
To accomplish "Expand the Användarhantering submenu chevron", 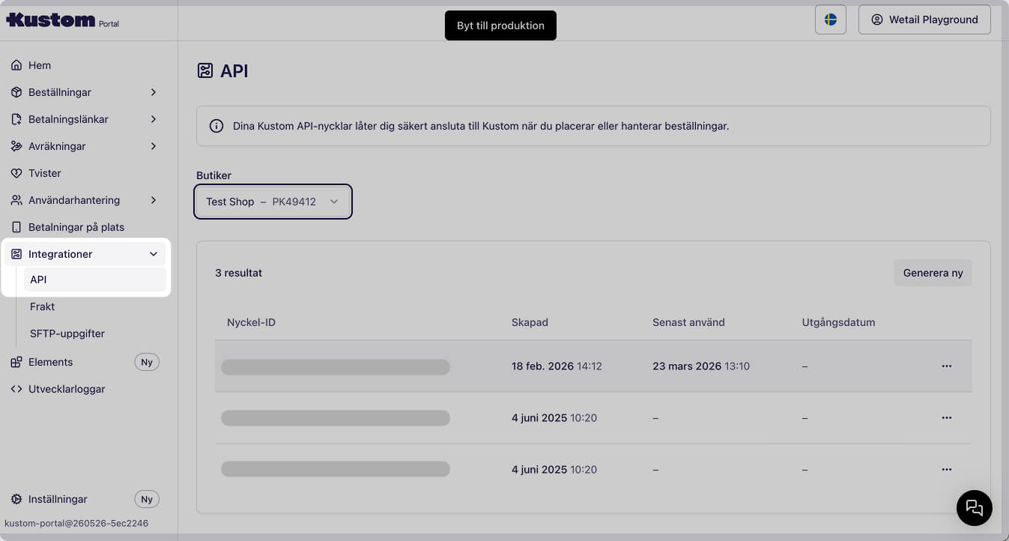I will pyautogui.click(x=154, y=200).
